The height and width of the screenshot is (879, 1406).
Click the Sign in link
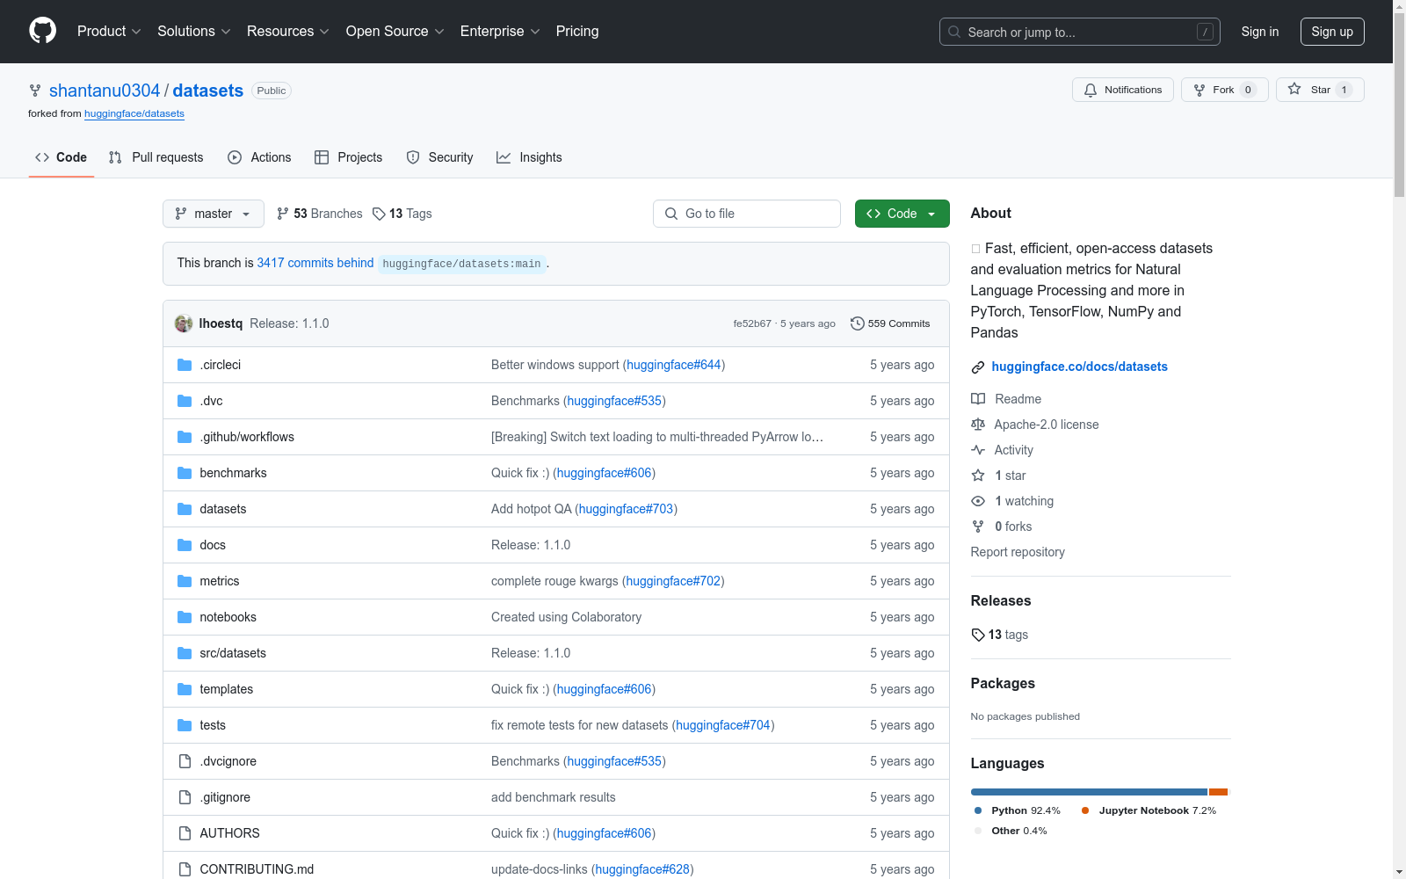(1260, 32)
